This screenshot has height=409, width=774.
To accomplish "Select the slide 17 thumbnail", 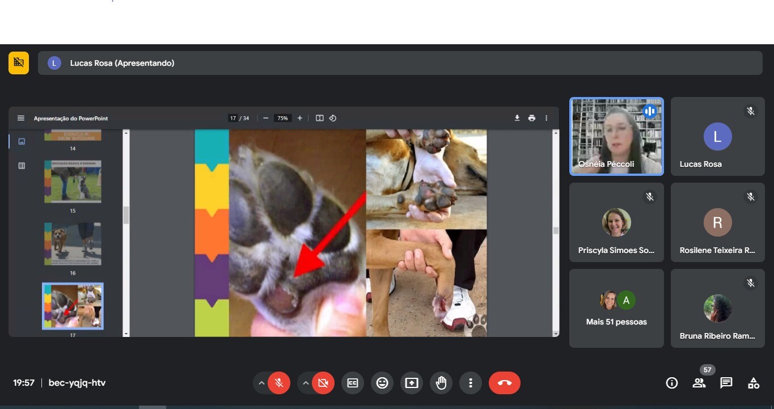I will point(73,306).
